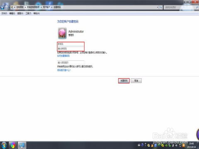This screenshot has height=149, width=199.
Task: Click the 取消 cancel button
Action: point(136,81)
